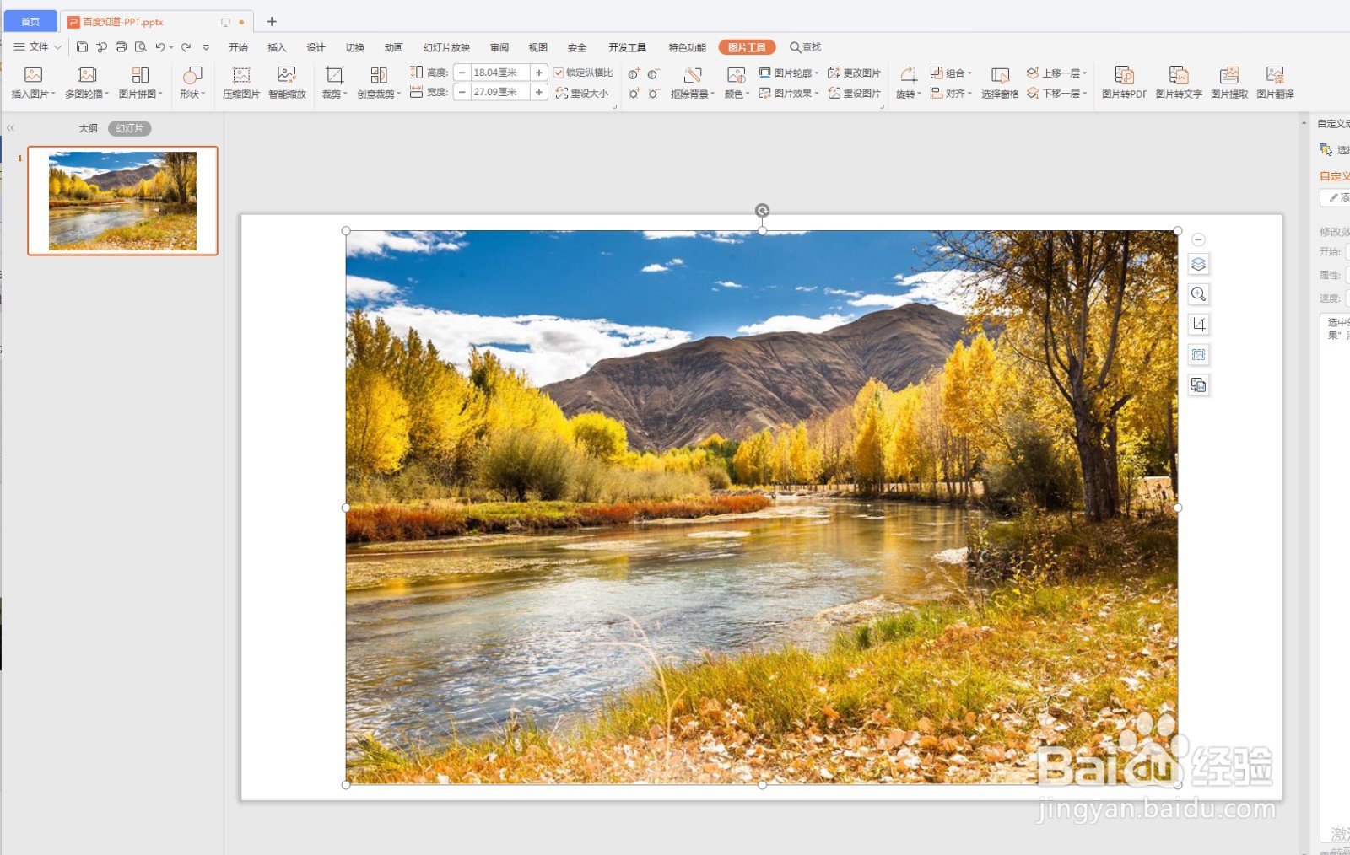Open Insert Picture (插入图片) tool

click(x=33, y=83)
